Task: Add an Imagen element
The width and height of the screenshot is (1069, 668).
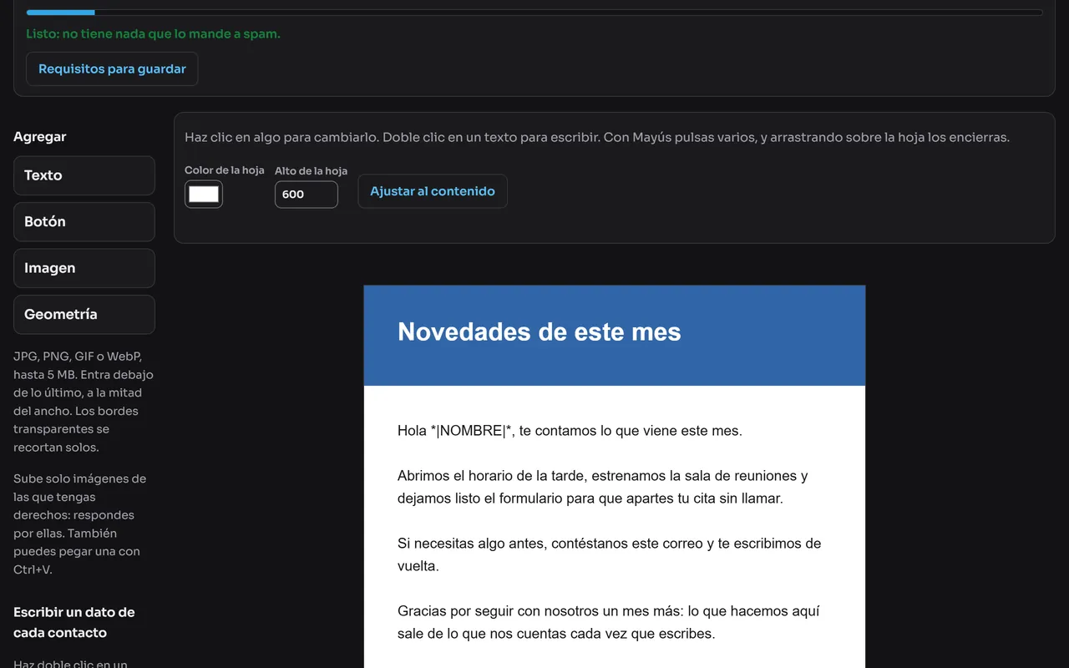Action: coord(84,268)
